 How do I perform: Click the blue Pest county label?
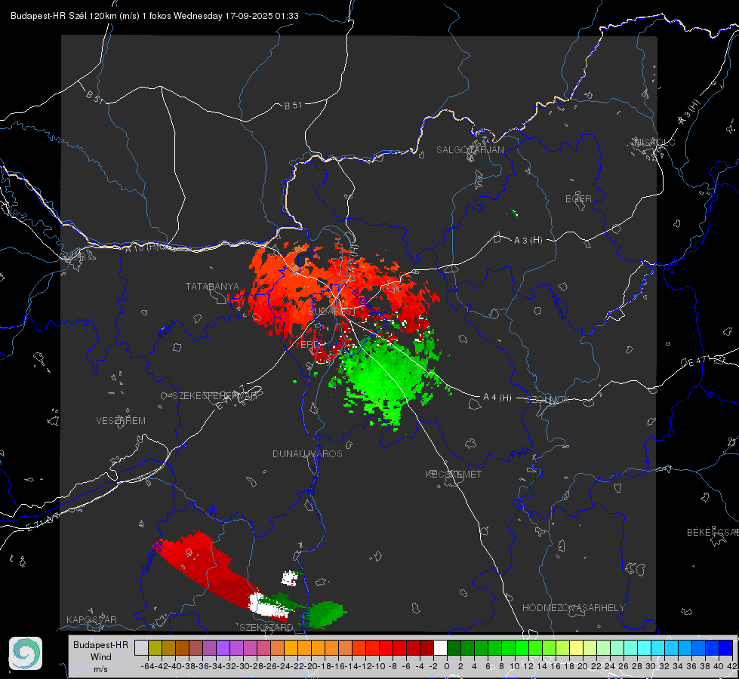(x=520, y=454)
